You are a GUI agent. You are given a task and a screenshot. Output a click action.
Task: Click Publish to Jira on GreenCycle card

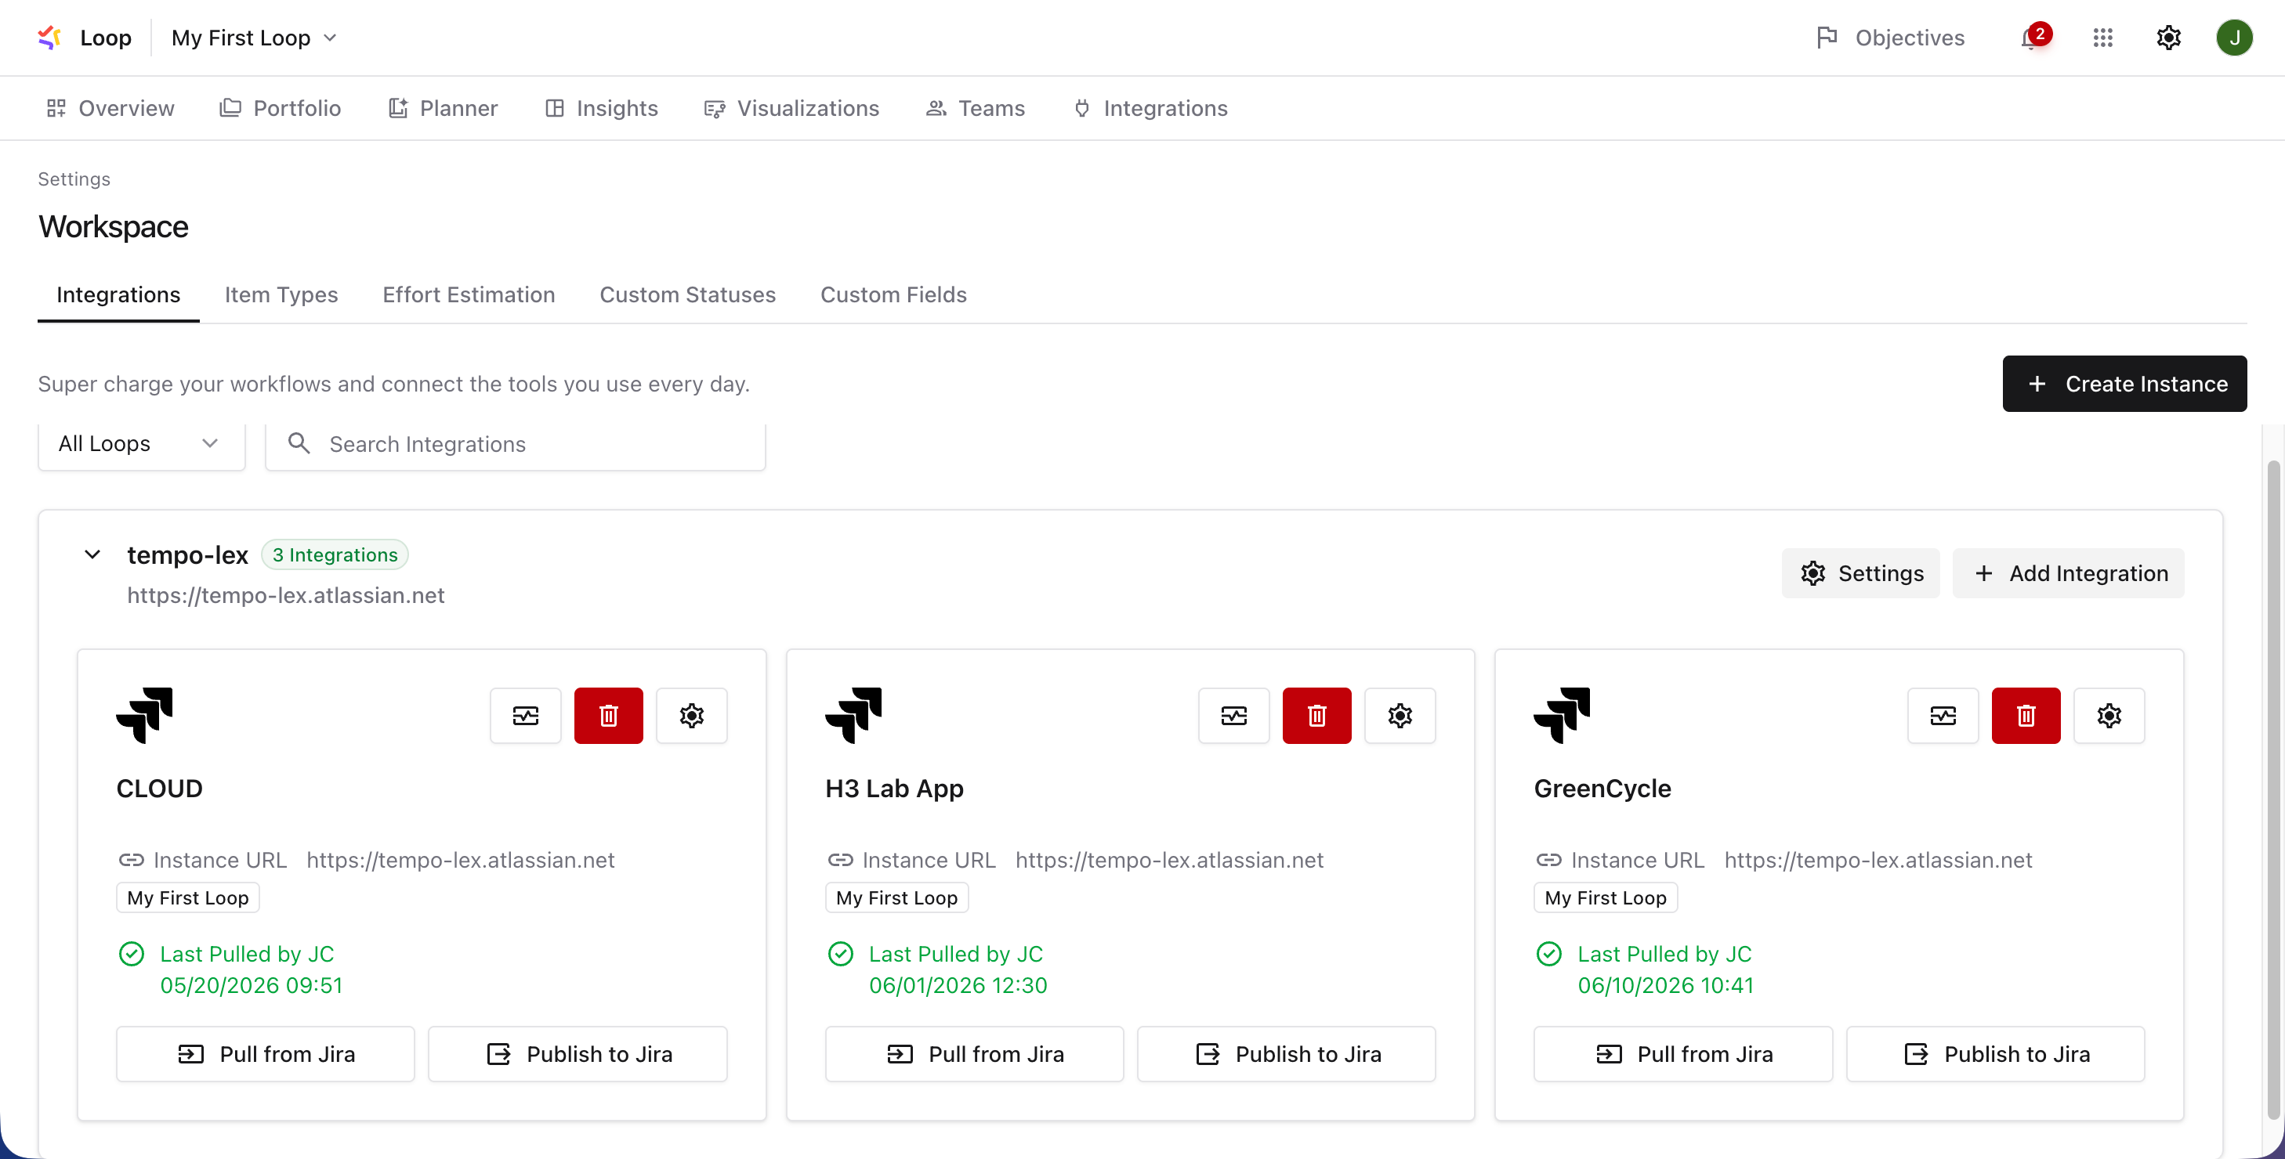pyautogui.click(x=1996, y=1054)
